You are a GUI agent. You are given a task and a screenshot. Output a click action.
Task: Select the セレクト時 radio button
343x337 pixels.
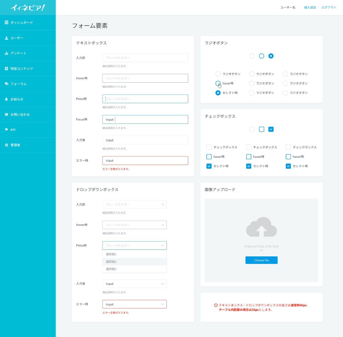coord(218,93)
